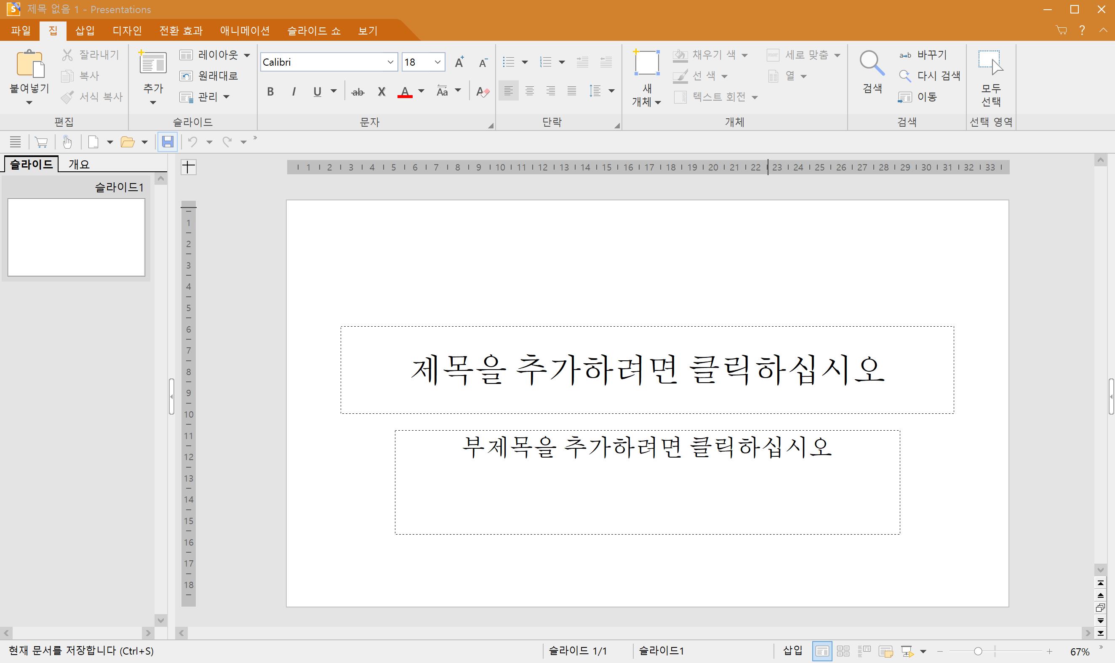Switch to slide sorter view icon
Viewport: 1115px width, 663px height.
pyautogui.click(x=843, y=651)
